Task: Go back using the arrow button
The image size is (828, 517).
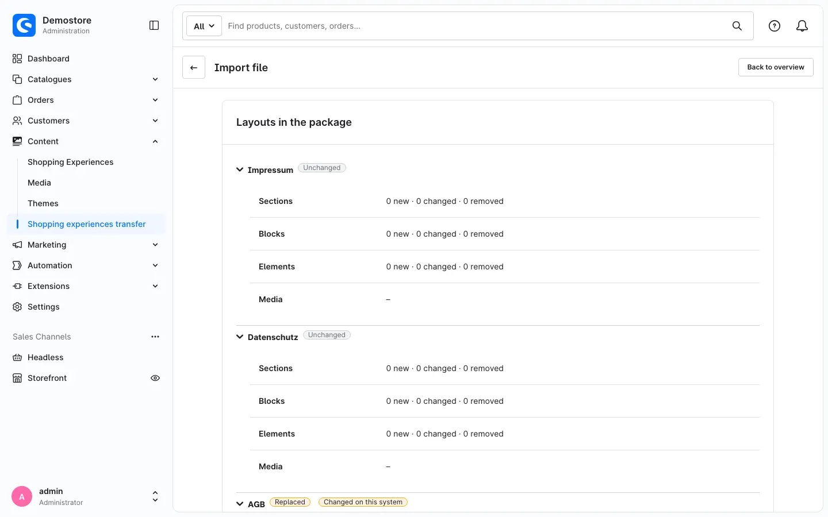Action: [194, 67]
